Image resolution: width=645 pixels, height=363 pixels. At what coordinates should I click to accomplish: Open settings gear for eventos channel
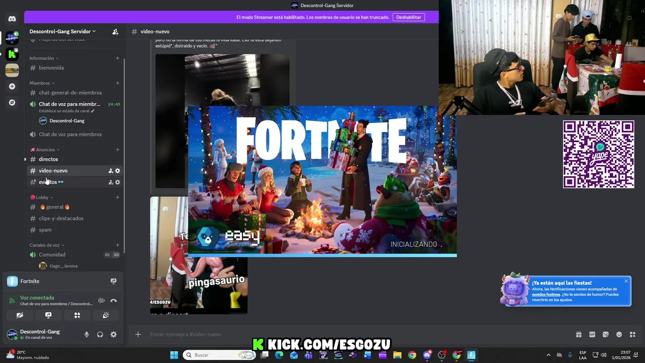(117, 182)
